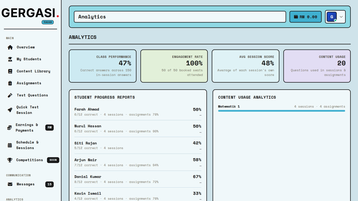
Task: Select Arjun Nair's progress row
Action: click(x=138, y=162)
